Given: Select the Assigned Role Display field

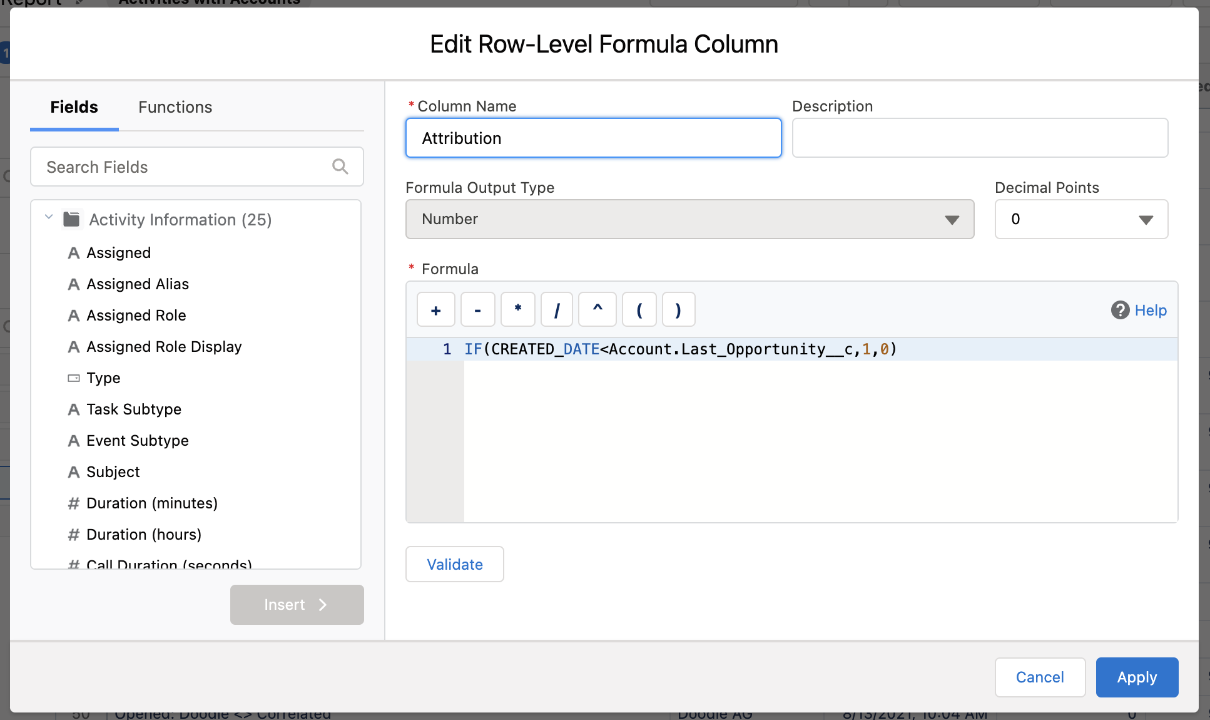Looking at the screenshot, I should [164, 347].
